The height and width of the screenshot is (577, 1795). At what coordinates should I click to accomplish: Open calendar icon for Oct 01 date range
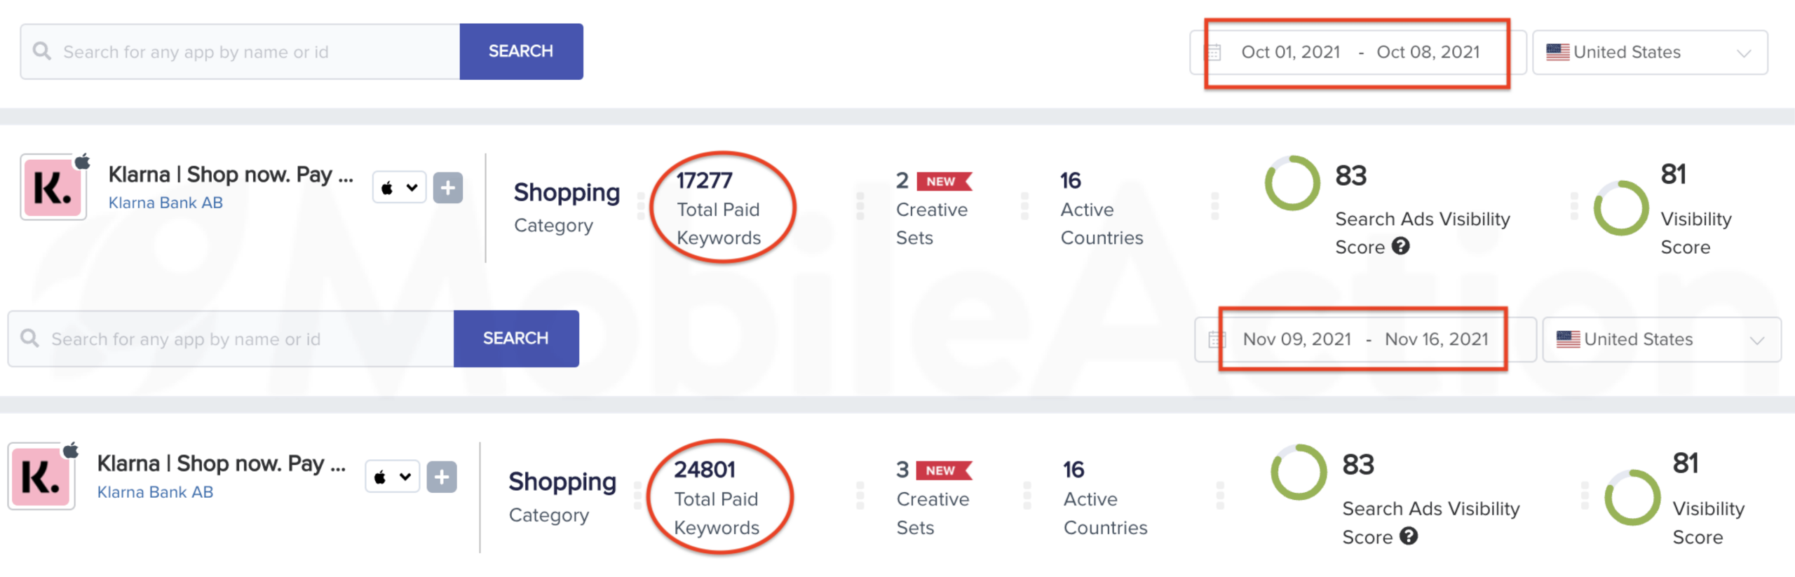[x=1214, y=53]
